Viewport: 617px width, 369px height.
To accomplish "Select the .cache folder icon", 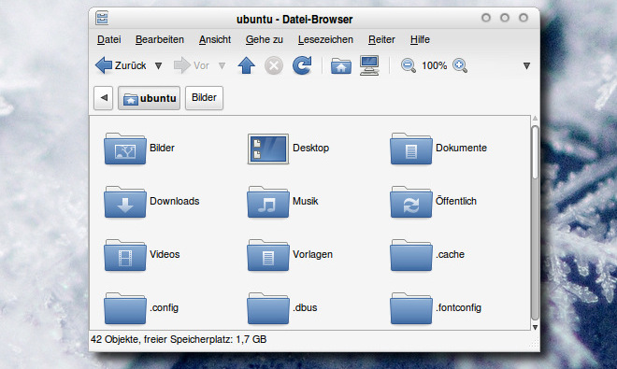I will tap(411, 255).
